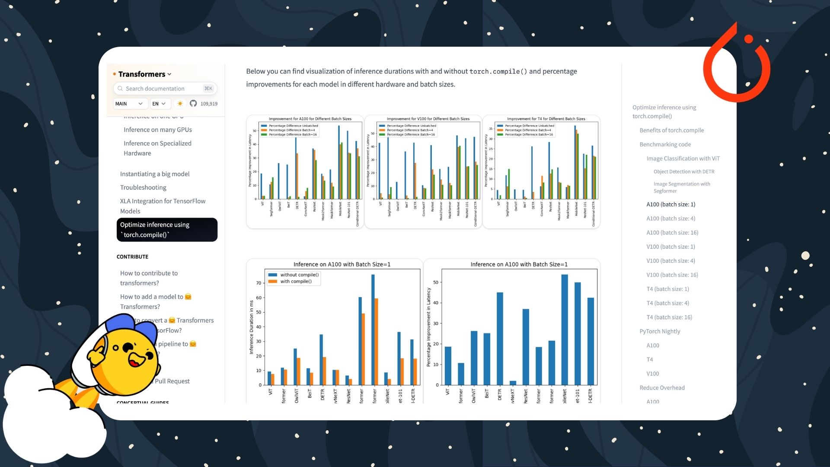Image resolution: width=830 pixels, height=467 pixels.
Task: Open the EN language dropdown
Action: point(160,104)
